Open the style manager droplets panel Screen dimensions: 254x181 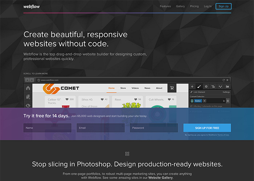coord(220,87)
